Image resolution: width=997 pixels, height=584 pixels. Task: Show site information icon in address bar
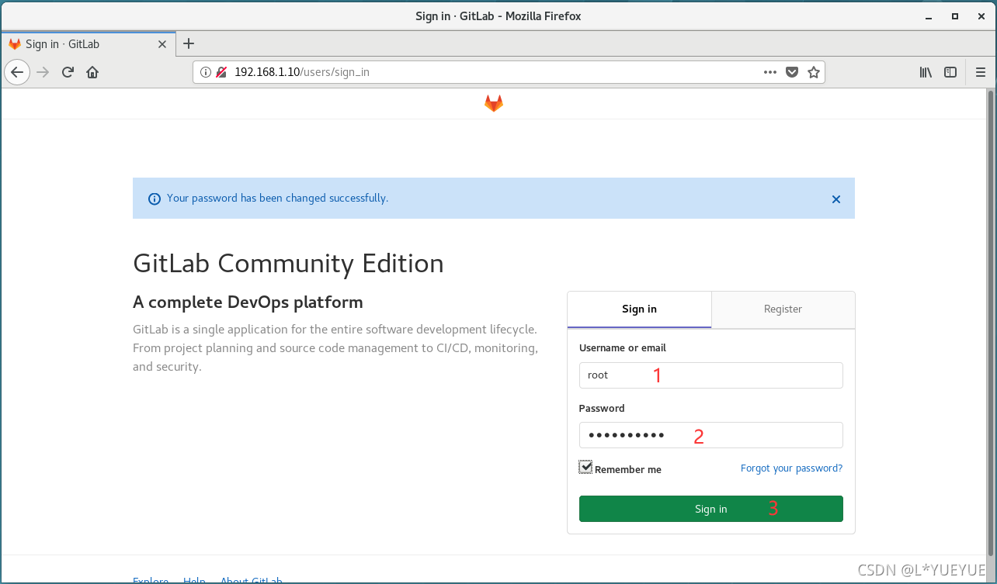click(x=206, y=72)
